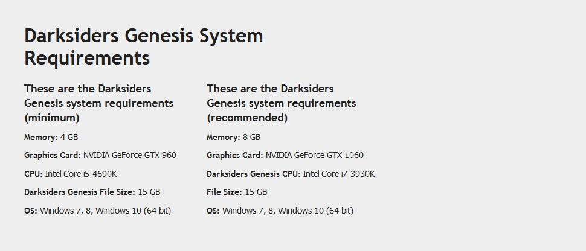
Task: Click the 15 GB value in recommended column
Action: click(x=256, y=192)
